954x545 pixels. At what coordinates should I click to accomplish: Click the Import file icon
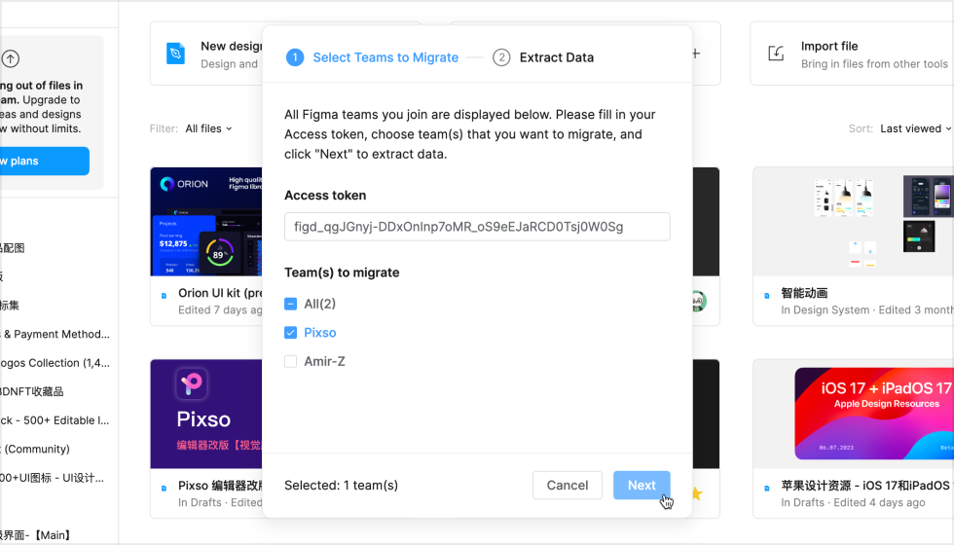pos(776,54)
